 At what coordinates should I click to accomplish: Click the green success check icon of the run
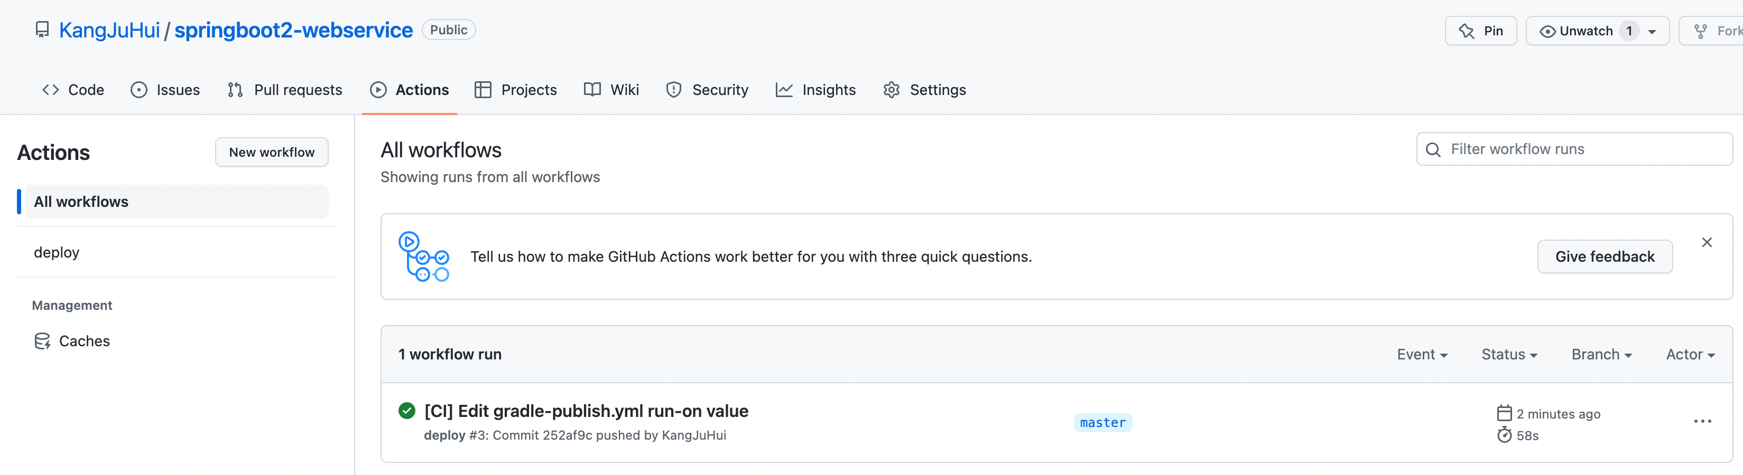406,410
